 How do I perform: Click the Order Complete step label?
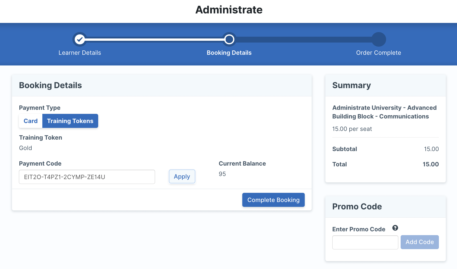(378, 53)
